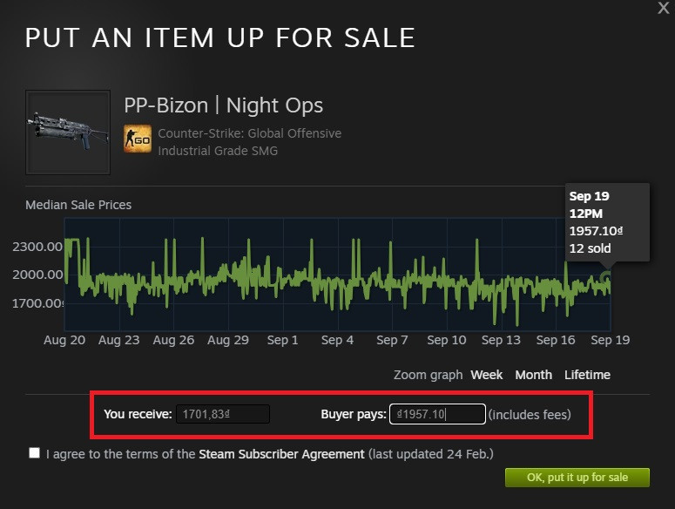This screenshot has width=675, height=509.
Task: Click the PP-Bizon | Night Ops title
Action: tap(223, 106)
